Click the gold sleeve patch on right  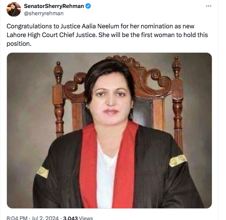178,160
